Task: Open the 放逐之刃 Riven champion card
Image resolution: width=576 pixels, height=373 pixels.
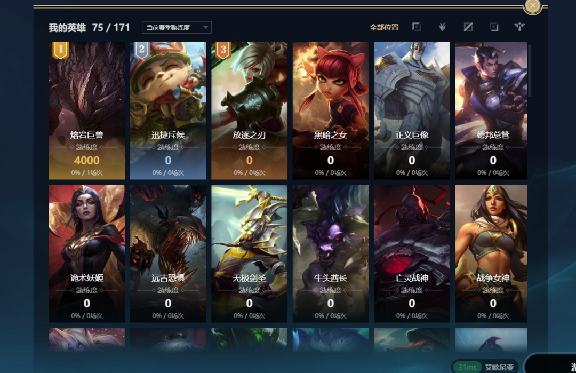Action: coord(249,110)
